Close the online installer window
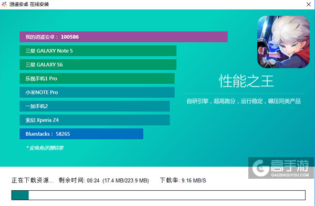 tap(309, 4)
